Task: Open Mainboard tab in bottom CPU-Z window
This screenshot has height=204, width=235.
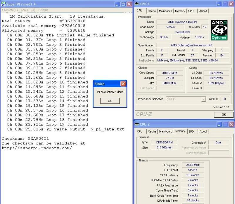Action: point(166,131)
